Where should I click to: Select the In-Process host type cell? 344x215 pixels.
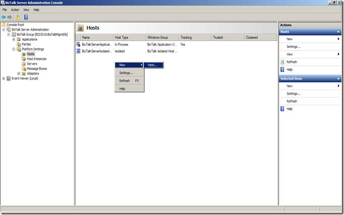122,44
